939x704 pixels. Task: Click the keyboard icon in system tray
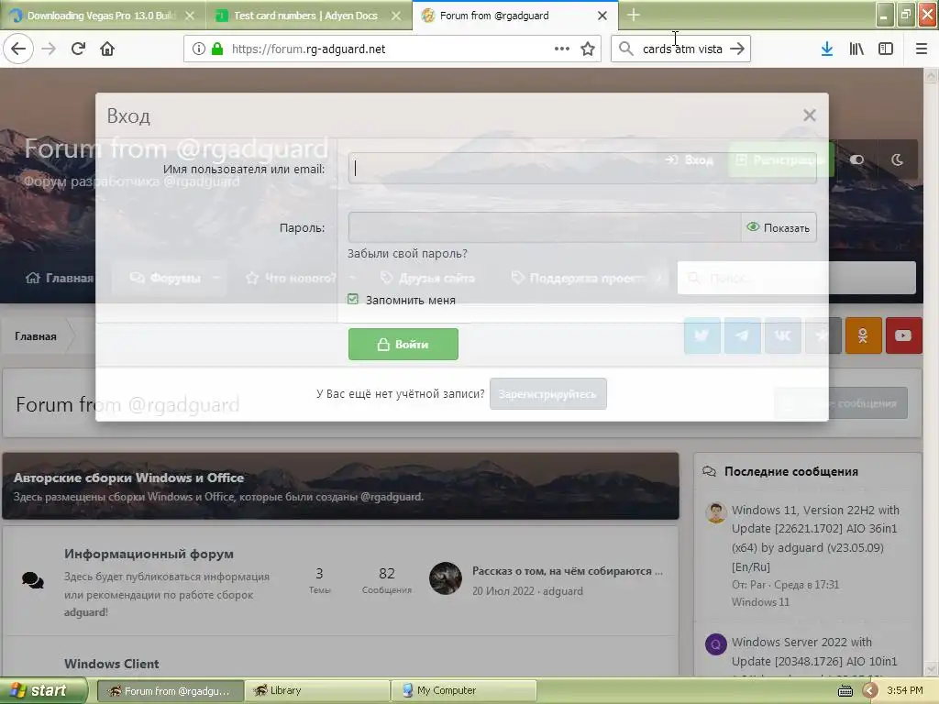(845, 691)
